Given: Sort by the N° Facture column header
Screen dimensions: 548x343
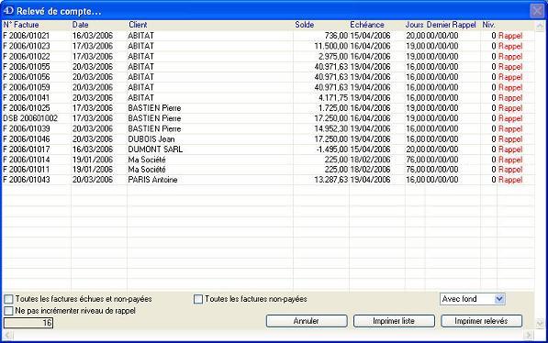Looking at the screenshot, I should [21, 25].
